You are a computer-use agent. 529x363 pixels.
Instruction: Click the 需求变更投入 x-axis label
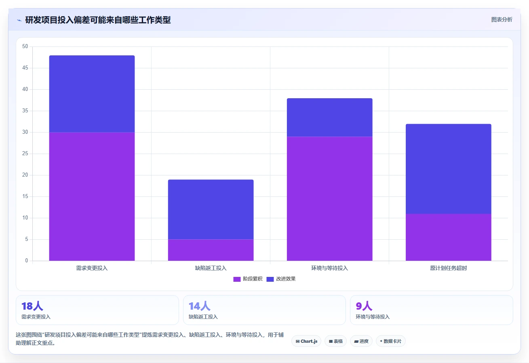(x=92, y=268)
